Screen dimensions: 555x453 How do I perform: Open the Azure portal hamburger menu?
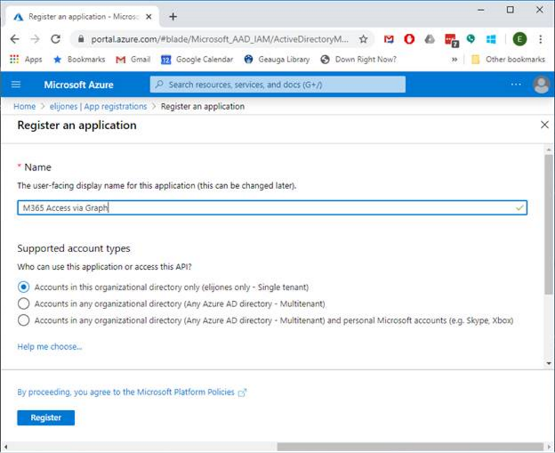point(16,85)
